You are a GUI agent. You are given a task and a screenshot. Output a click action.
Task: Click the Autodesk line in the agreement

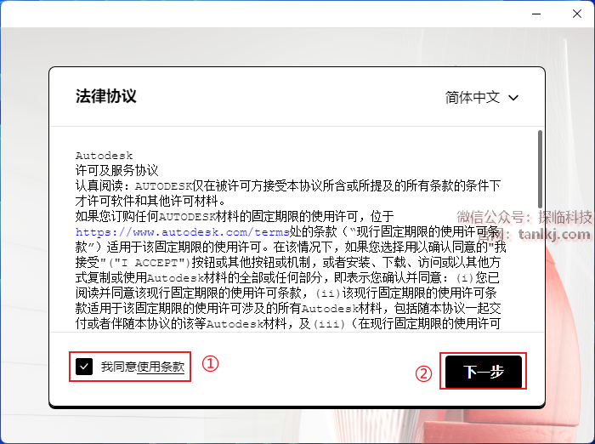(x=104, y=156)
